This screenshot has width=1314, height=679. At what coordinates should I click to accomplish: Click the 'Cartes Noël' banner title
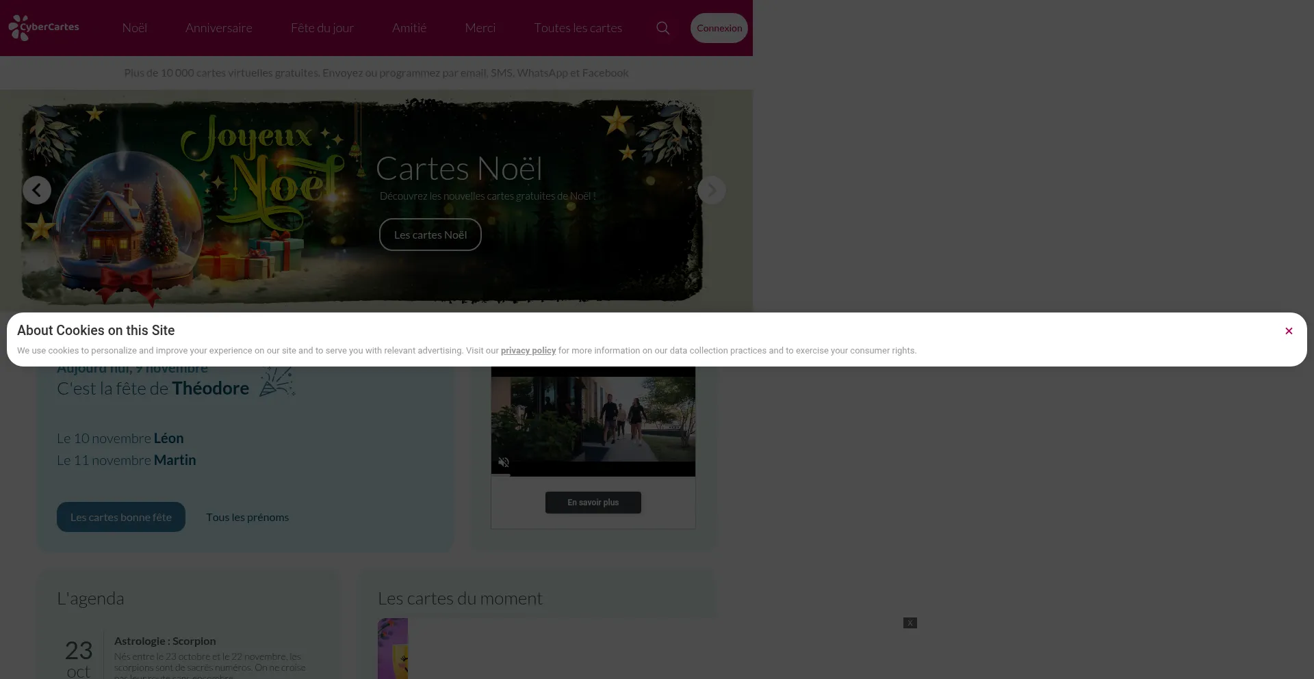pyautogui.click(x=459, y=168)
